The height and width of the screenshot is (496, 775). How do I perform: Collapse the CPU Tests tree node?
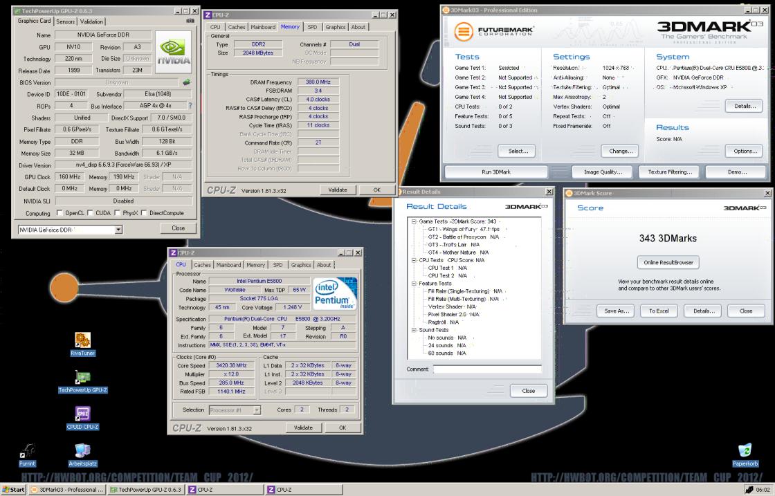point(414,260)
